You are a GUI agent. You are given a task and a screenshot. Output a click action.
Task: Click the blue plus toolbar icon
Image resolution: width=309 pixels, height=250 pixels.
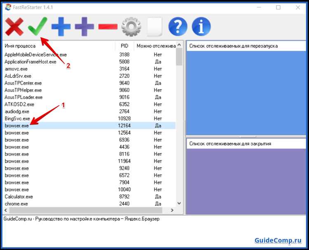(x=61, y=27)
